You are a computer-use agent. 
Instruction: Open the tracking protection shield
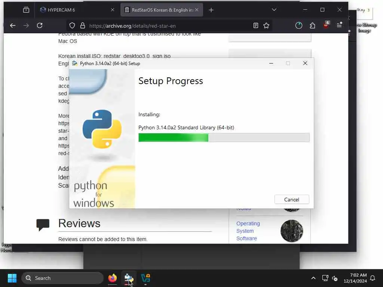tap(72, 26)
